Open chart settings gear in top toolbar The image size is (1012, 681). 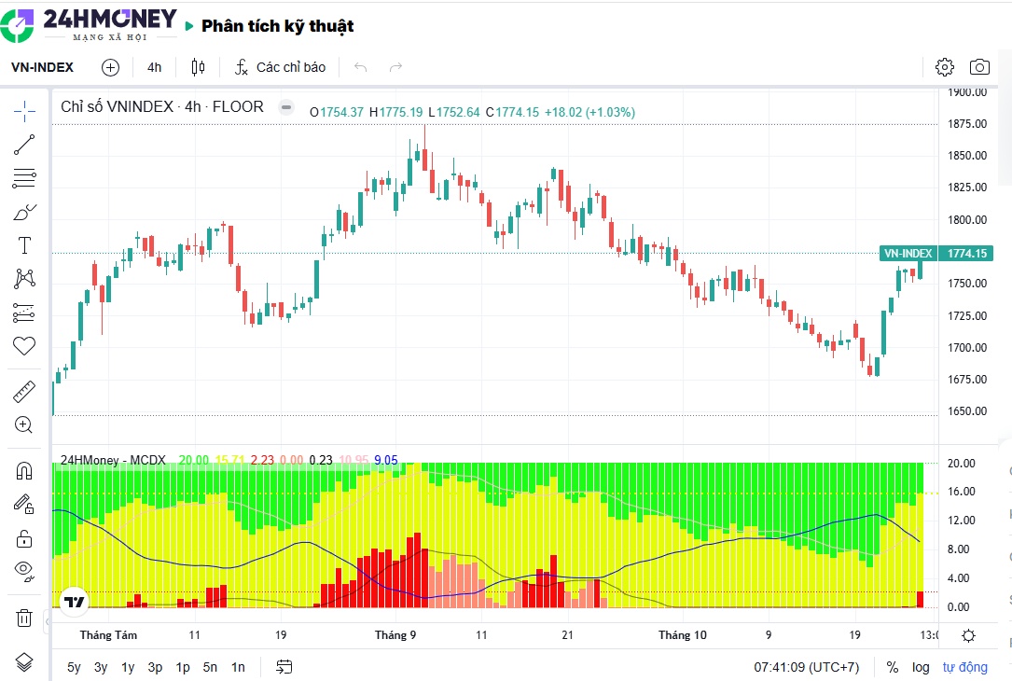(944, 67)
